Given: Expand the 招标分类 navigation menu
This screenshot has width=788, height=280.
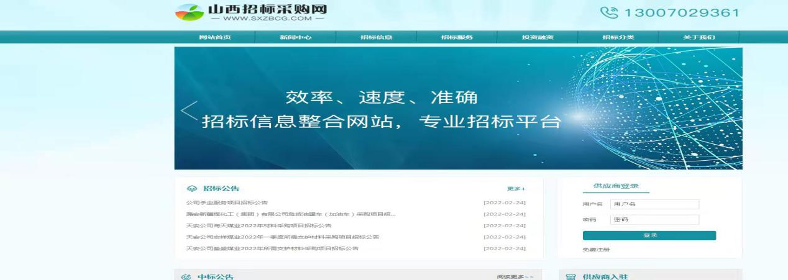Looking at the screenshot, I should pyautogui.click(x=618, y=37).
